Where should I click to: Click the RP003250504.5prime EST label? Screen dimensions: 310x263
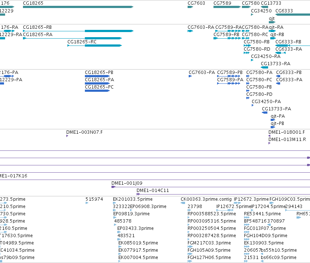pos(212,228)
